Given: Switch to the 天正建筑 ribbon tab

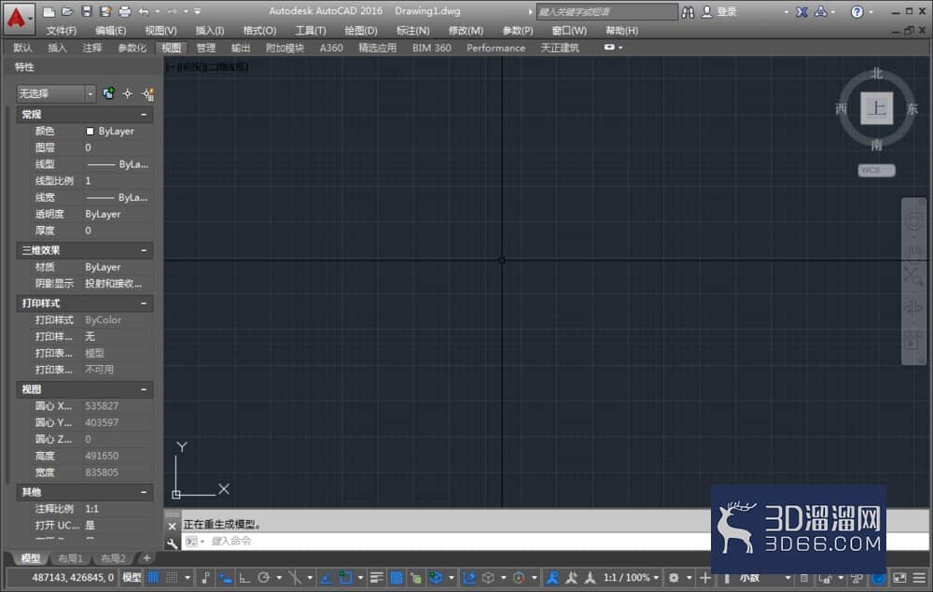Looking at the screenshot, I should [x=559, y=48].
